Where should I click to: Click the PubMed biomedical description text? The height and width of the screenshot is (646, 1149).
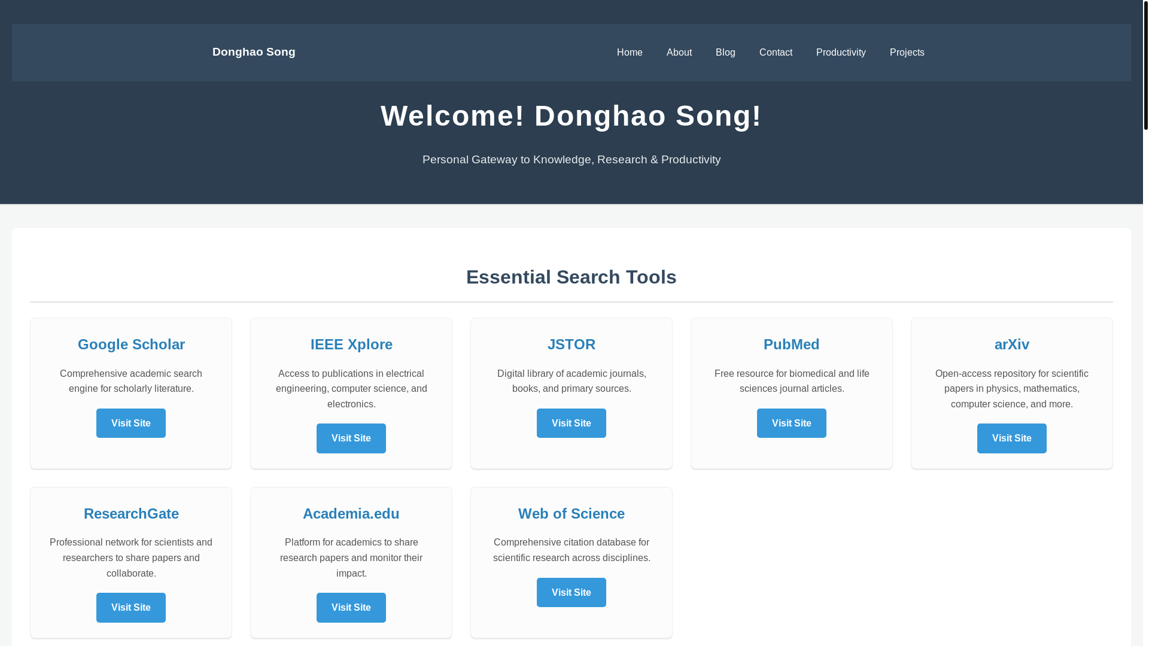tap(792, 381)
